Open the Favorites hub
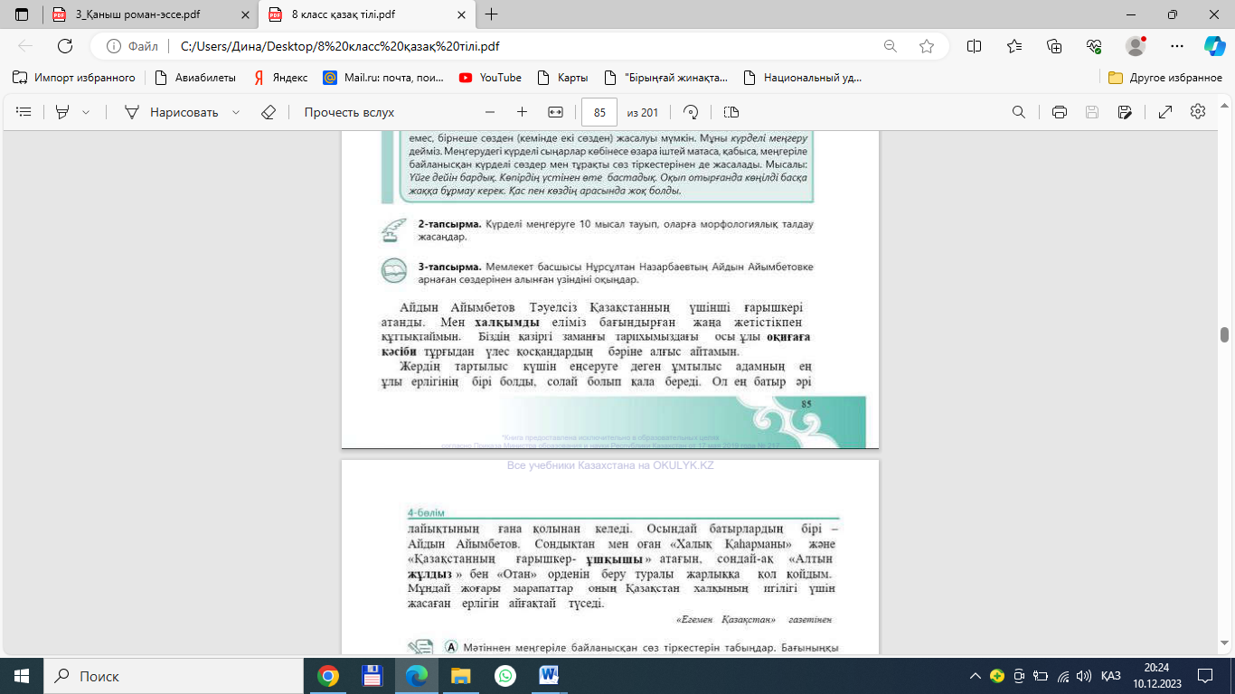This screenshot has height=694, width=1235. pos(1014,46)
